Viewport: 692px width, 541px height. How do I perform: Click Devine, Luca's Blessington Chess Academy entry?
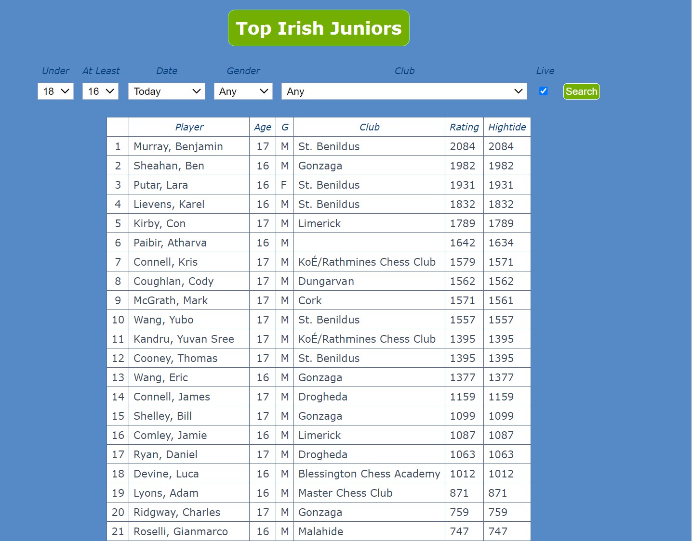[x=369, y=474]
